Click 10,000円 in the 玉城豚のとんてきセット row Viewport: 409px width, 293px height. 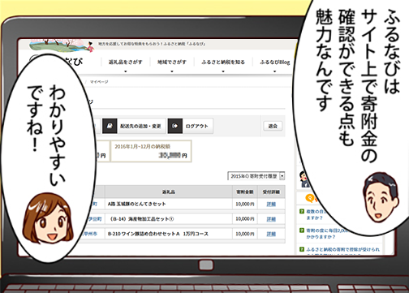[x=245, y=204]
